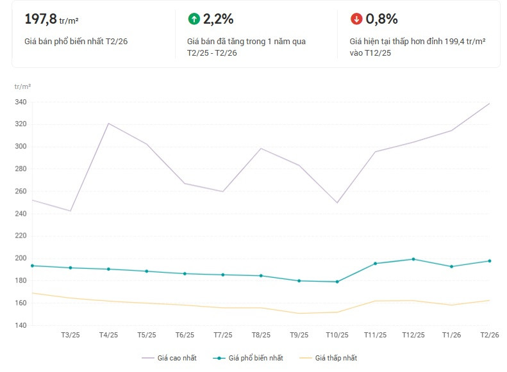Image resolution: width=507 pixels, height=372 pixels.
Task: Select the T10/25 teal data point
Action: pyautogui.click(x=337, y=282)
